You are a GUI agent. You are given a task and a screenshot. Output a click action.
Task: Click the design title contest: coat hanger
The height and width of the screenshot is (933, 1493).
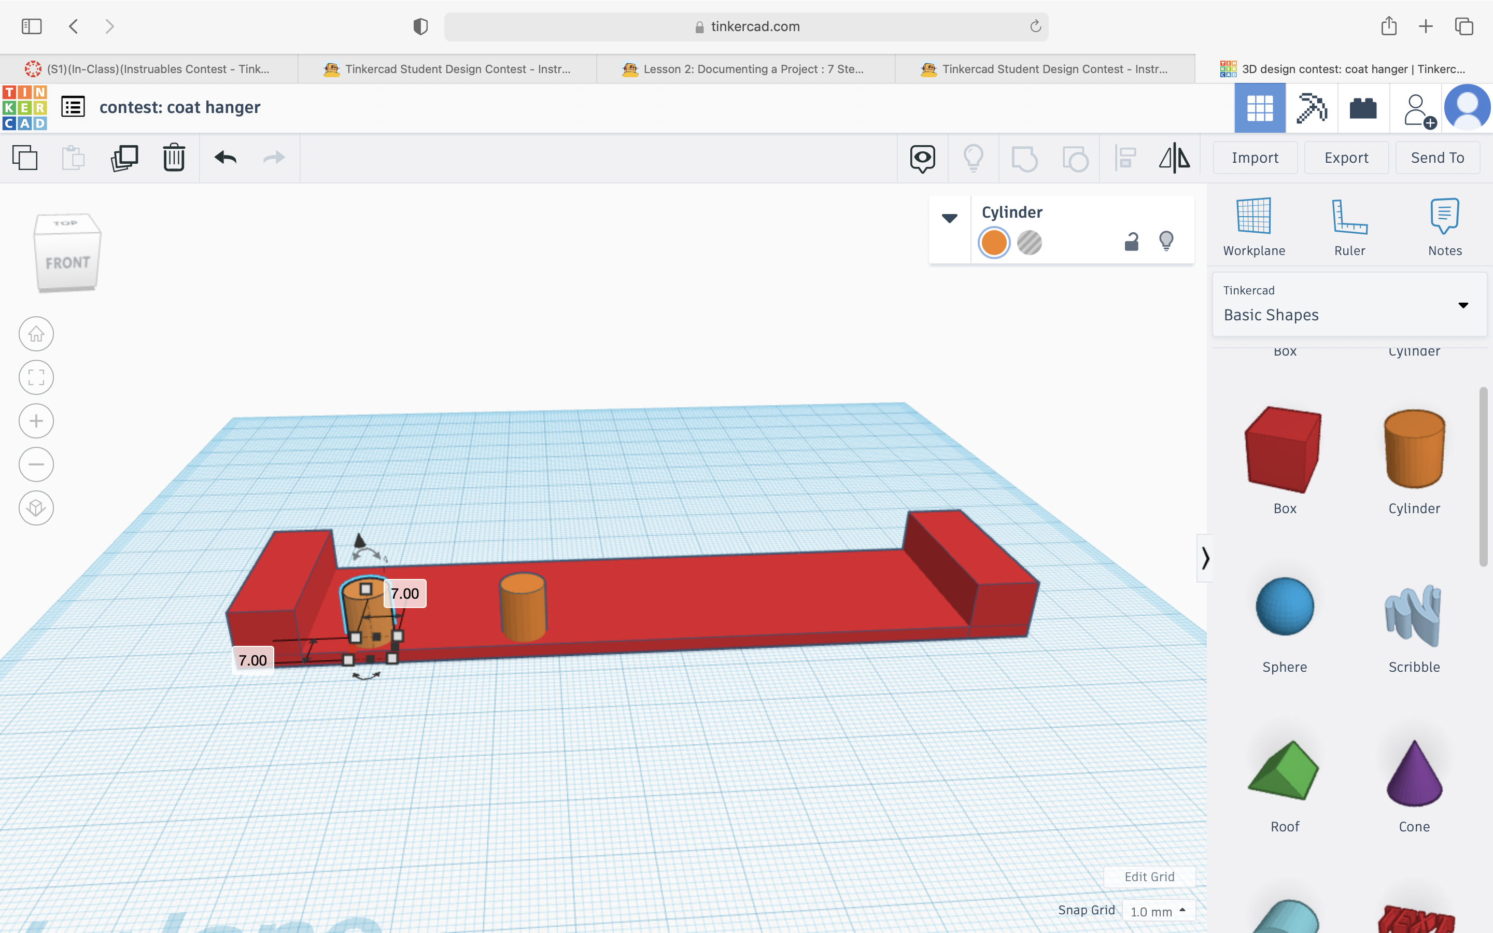click(x=179, y=107)
